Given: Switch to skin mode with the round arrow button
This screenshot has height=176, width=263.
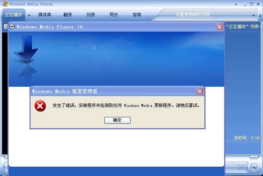Looking at the screenshot, I should pyautogui.click(x=254, y=167).
